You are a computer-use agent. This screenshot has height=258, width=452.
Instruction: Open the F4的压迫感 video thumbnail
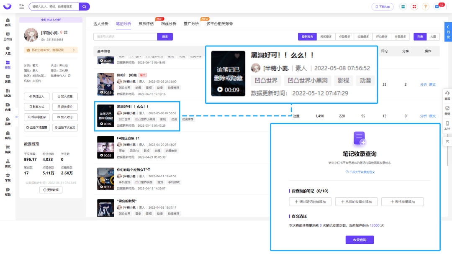coord(105,148)
